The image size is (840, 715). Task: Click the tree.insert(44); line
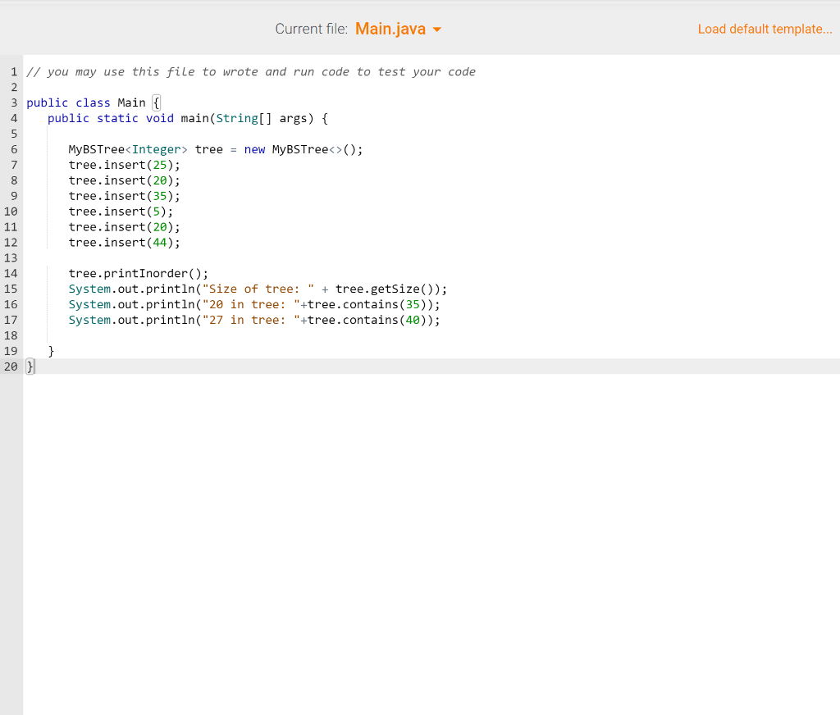[125, 243]
